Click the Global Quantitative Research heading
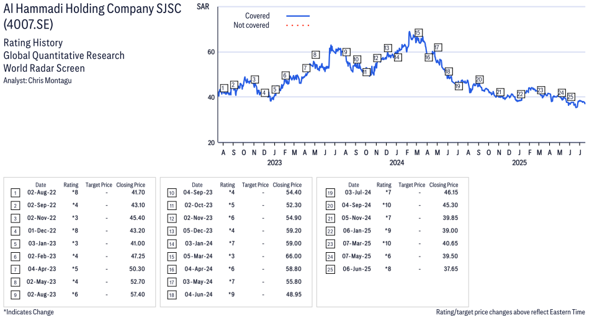The height and width of the screenshot is (316, 592). coord(64,55)
